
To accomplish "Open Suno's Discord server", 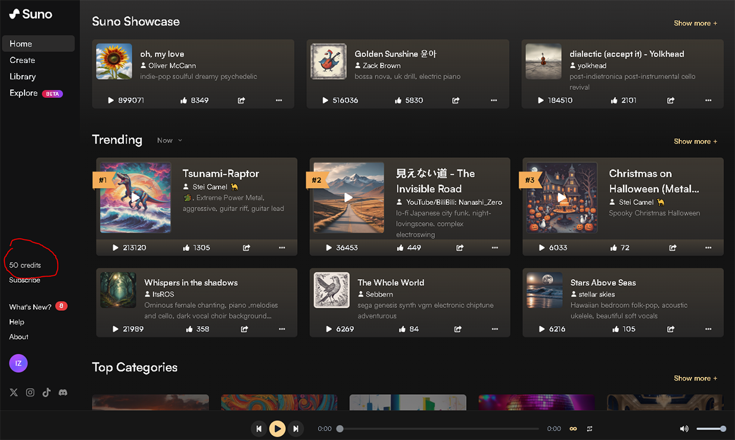I will [x=62, y=393].
